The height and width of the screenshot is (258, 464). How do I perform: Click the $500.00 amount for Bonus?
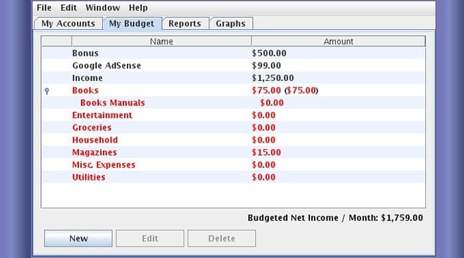[270, 53]
